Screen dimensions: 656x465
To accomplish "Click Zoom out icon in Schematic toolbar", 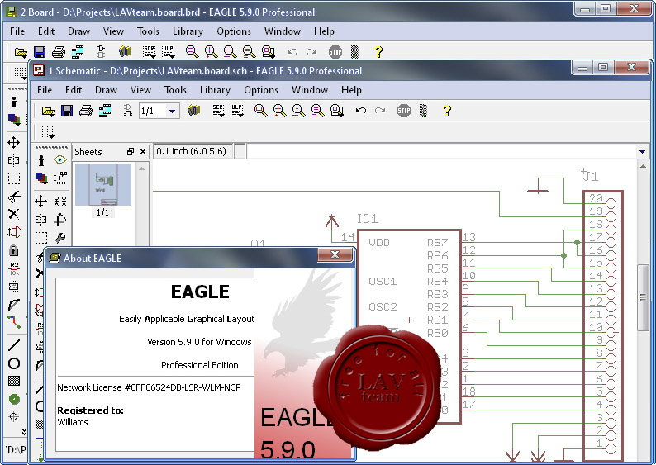I will (x=299, y=111).
